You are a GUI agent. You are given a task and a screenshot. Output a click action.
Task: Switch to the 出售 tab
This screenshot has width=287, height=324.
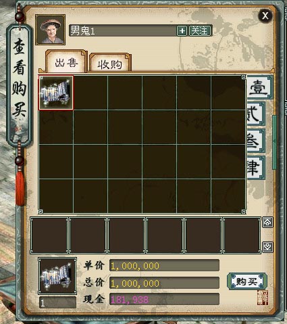pyautogui.click(x=66, y=62)
